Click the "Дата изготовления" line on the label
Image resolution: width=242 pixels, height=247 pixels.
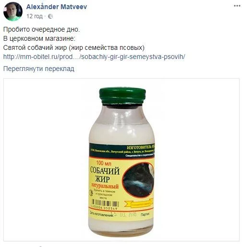click(102, 214)
